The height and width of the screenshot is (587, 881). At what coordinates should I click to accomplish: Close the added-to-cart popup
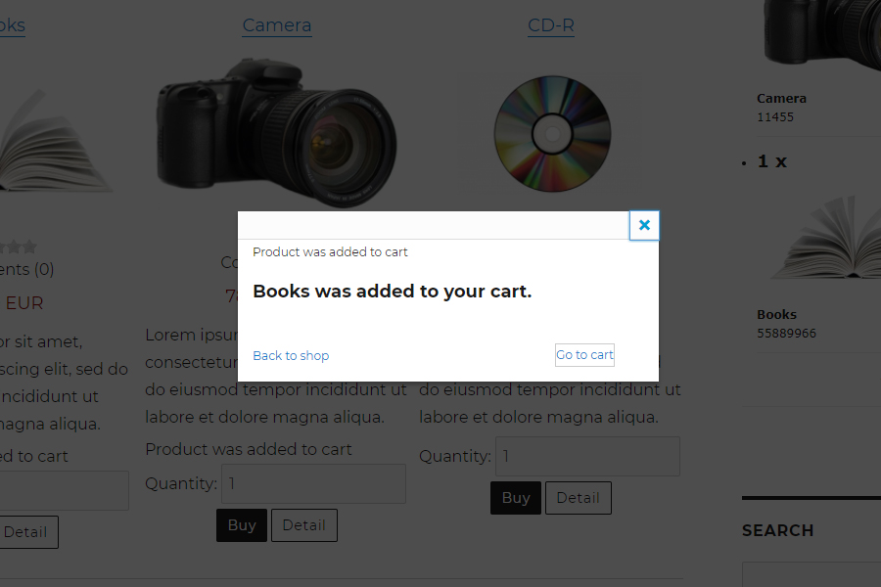click(x=644, y=225)
